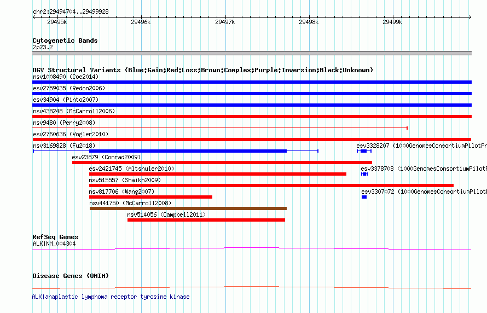Select the nsv515557 (Shaikh2009) red bar

click(271, 186)
